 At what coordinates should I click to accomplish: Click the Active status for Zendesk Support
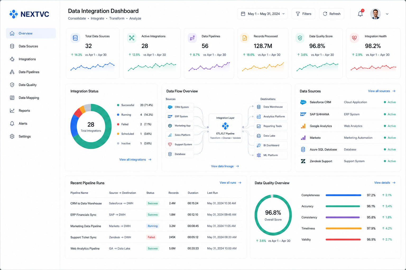point(390,161)
